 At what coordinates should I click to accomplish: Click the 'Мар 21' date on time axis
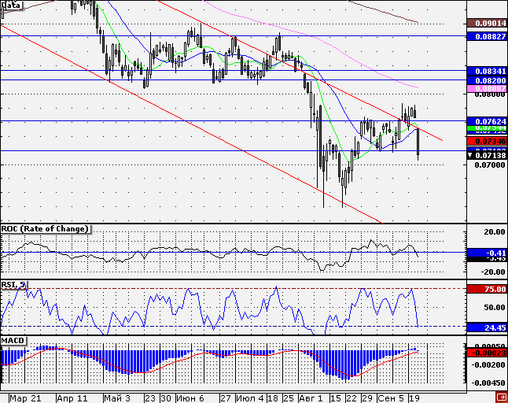click(27, 398)
